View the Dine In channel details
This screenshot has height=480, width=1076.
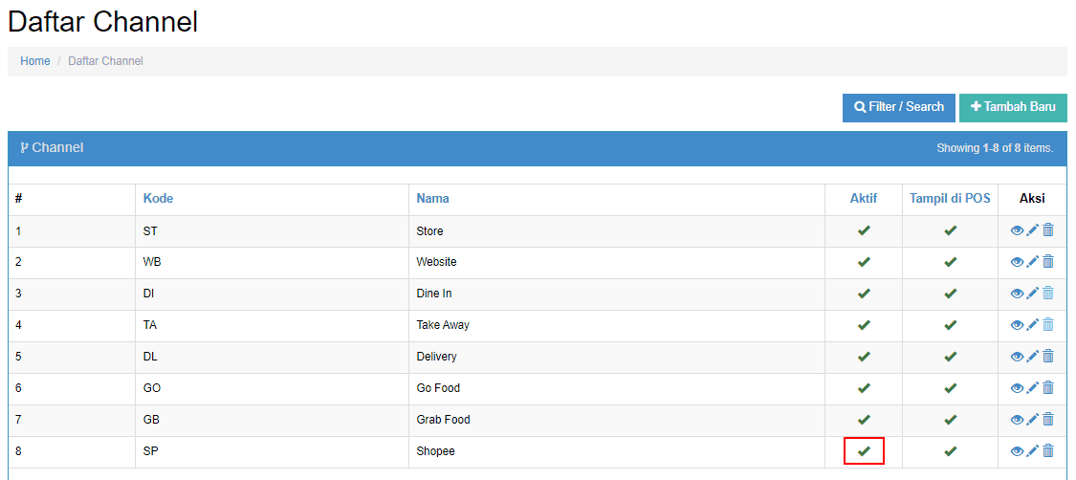1017,294
